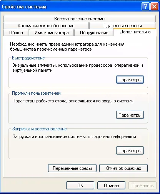This screenshot has height=194, width=160.
Task: Close the Свойства системы dialog
Action: pos(154,7)
